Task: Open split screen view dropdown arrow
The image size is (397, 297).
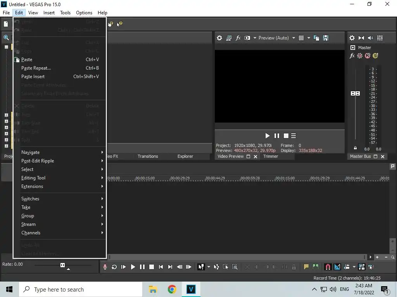Action: click(x=255, y=38)
